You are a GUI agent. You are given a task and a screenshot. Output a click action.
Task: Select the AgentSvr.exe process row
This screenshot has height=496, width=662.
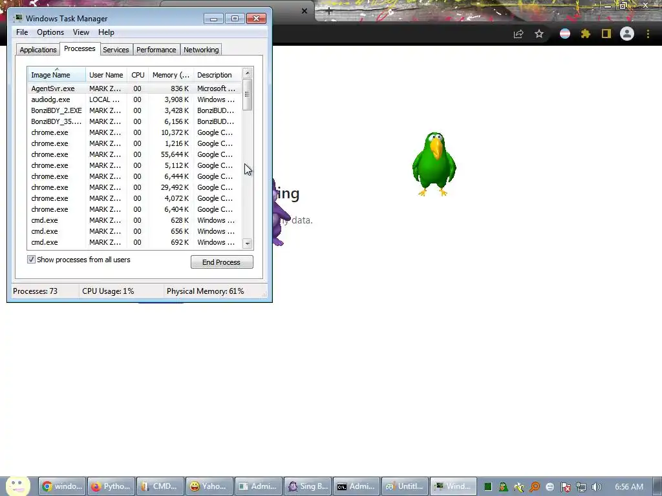click(x=134, y=88)
